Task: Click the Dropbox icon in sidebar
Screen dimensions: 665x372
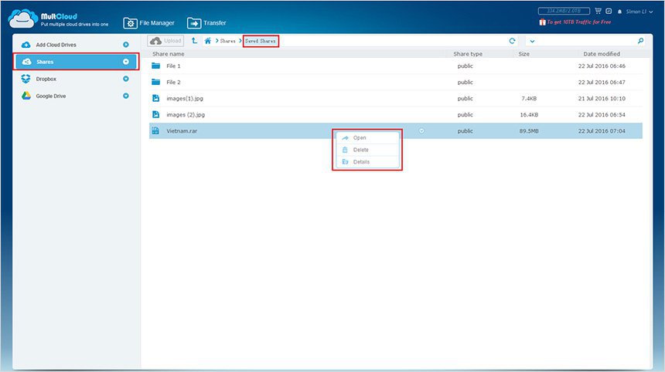Action: 26,79
